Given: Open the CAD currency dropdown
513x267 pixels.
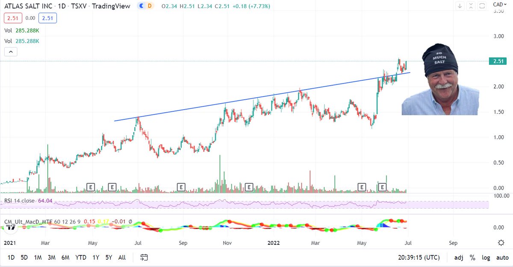Looking at the screenshot, I should [499, 5].
